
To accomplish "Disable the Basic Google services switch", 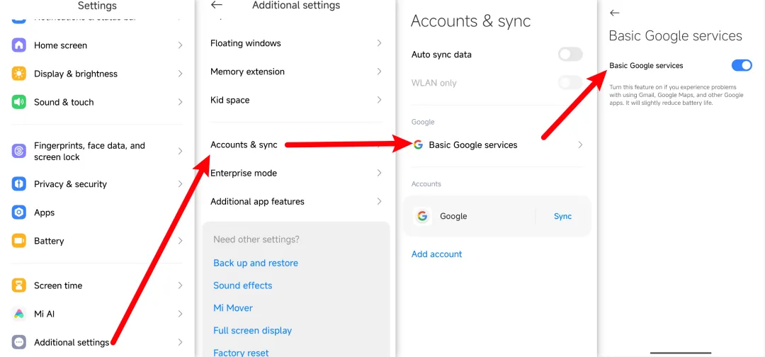I will [x=742, y=65].
